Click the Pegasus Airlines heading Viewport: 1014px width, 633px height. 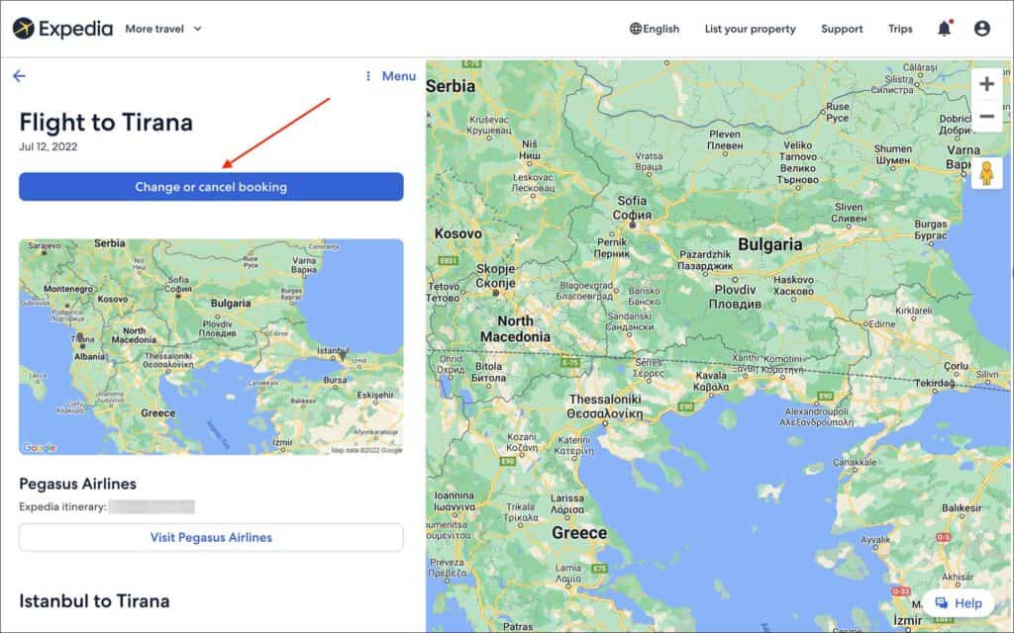(77, 484)
